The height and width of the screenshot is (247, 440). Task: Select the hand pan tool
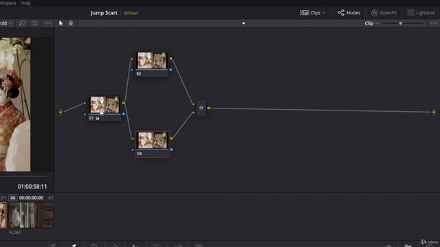71,23
